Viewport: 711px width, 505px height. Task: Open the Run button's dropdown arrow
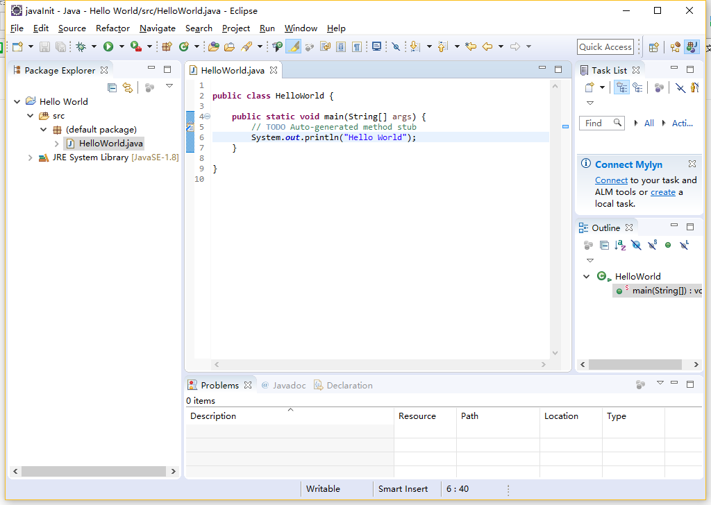[x=122, y=46]
